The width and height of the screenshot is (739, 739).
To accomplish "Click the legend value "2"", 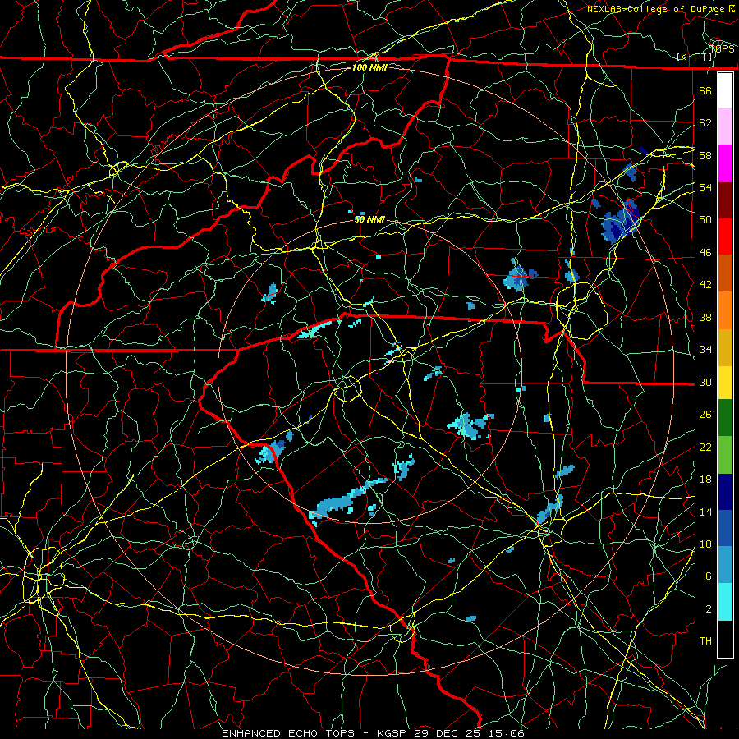I will 708,609.
